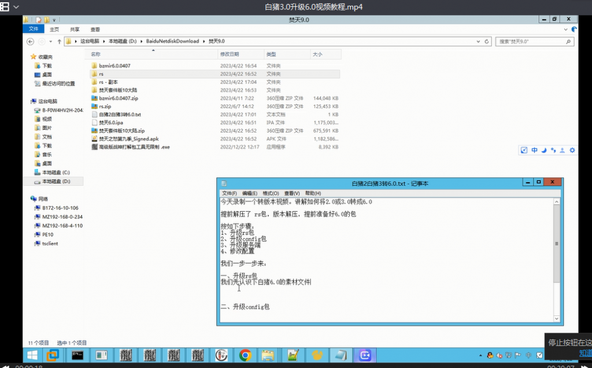Click Notepad scrollbar down arrow
This screenshot has height=368, width=592.
click(557, 319)
